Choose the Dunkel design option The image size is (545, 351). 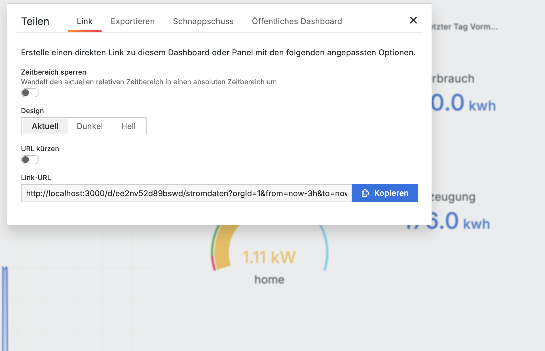click(x=90, y=126)
